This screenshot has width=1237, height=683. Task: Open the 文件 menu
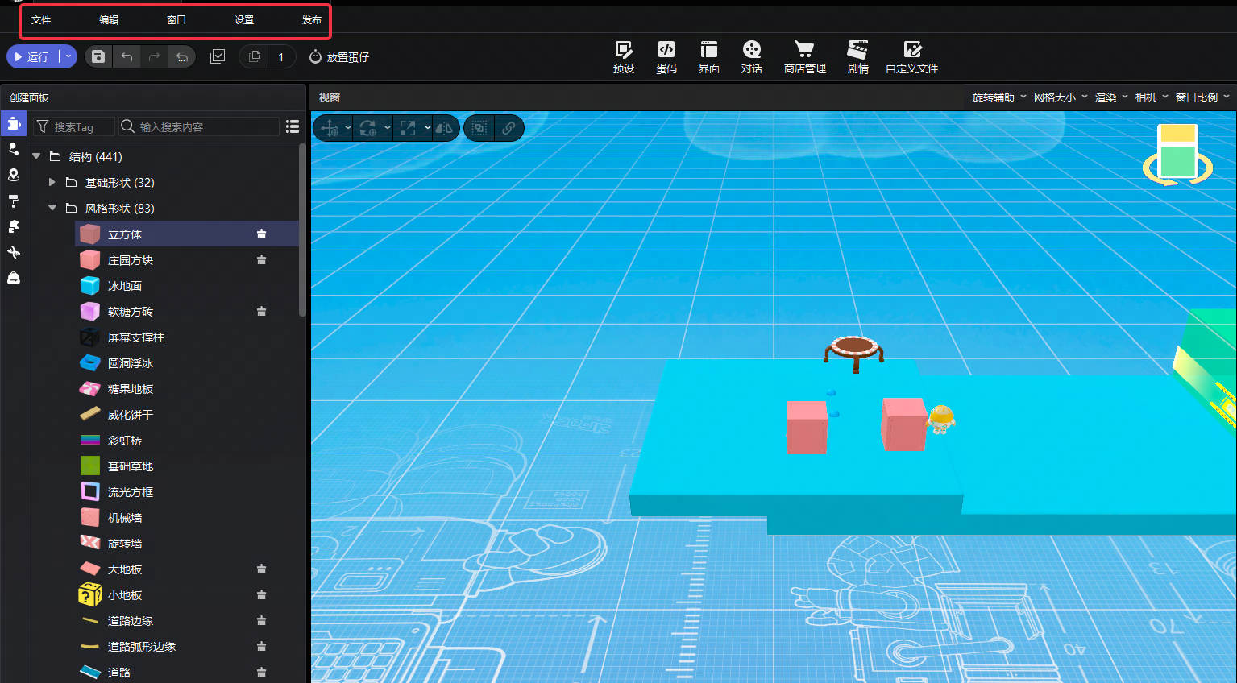coord(41,20)
